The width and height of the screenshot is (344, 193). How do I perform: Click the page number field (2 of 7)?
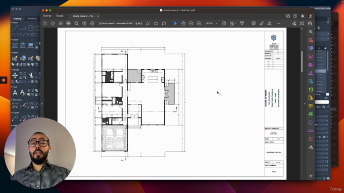coord(139,24)
